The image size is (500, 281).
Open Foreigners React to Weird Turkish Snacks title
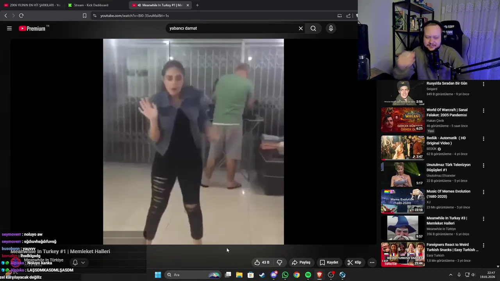tap(452, 247)
